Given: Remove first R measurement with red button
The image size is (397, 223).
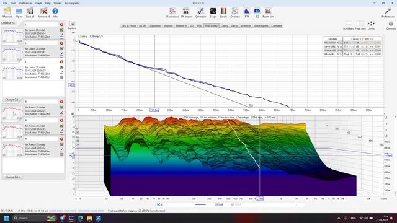Looking at the screenshot, I should pyautogui.click(x=61, y=102).
